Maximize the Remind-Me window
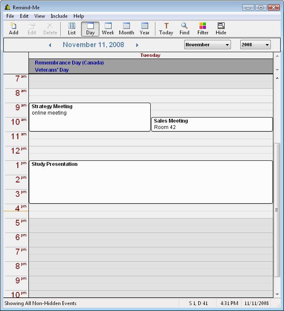Viewport: 284px width, 311px height. (x=261, y=8)
